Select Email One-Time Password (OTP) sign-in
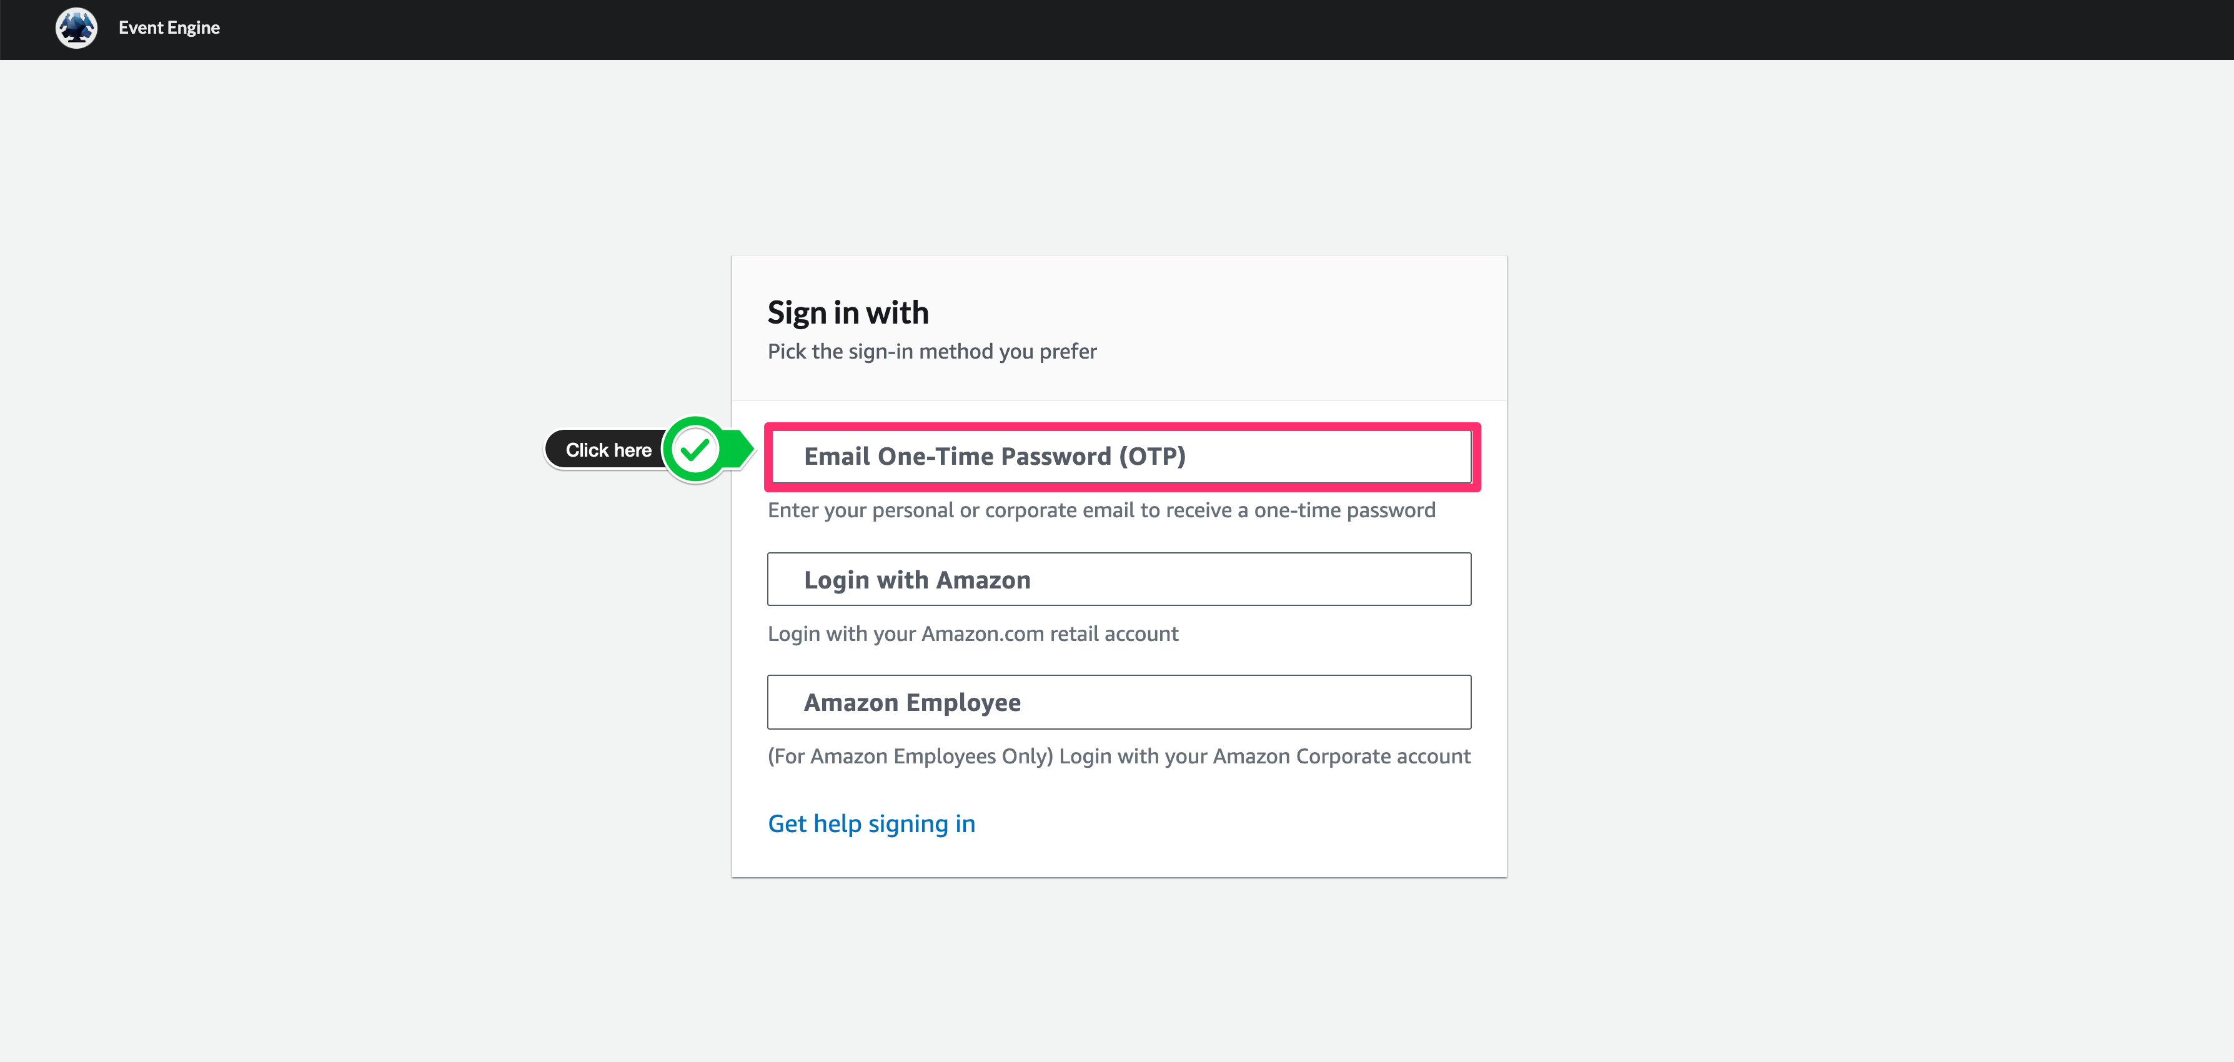 [1119, 456]
